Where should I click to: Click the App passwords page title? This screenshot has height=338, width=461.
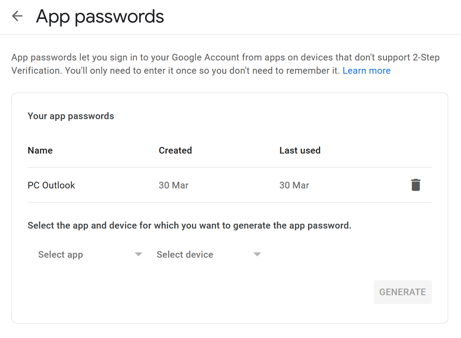(100, 17)
